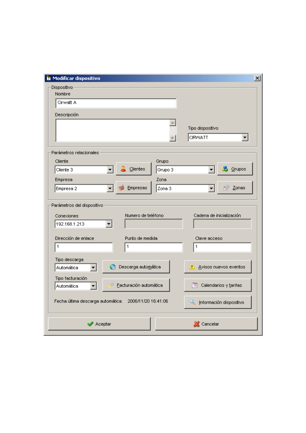This screenshot has width=306, height=433.
Task: Open Calendarios y tarifas
Action: tap(217, 285)
